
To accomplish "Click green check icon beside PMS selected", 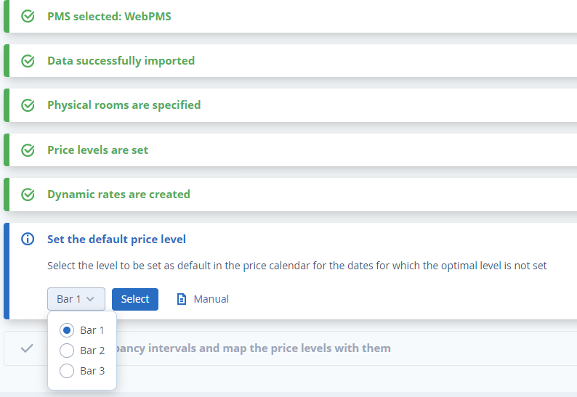I will (x=28, y=16).
